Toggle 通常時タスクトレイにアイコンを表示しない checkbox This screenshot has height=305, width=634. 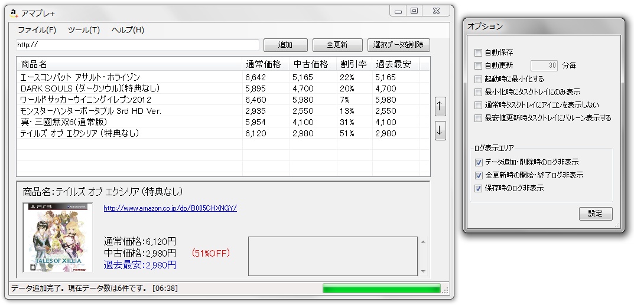(x=479, y=105)
